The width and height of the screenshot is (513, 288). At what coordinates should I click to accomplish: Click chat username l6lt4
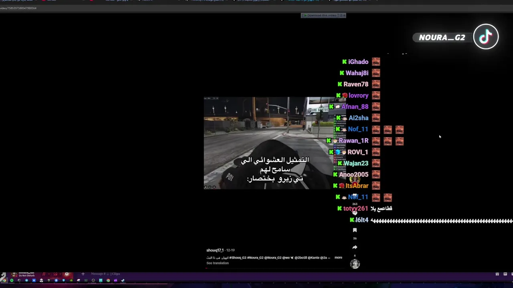(x=362, y=220)
